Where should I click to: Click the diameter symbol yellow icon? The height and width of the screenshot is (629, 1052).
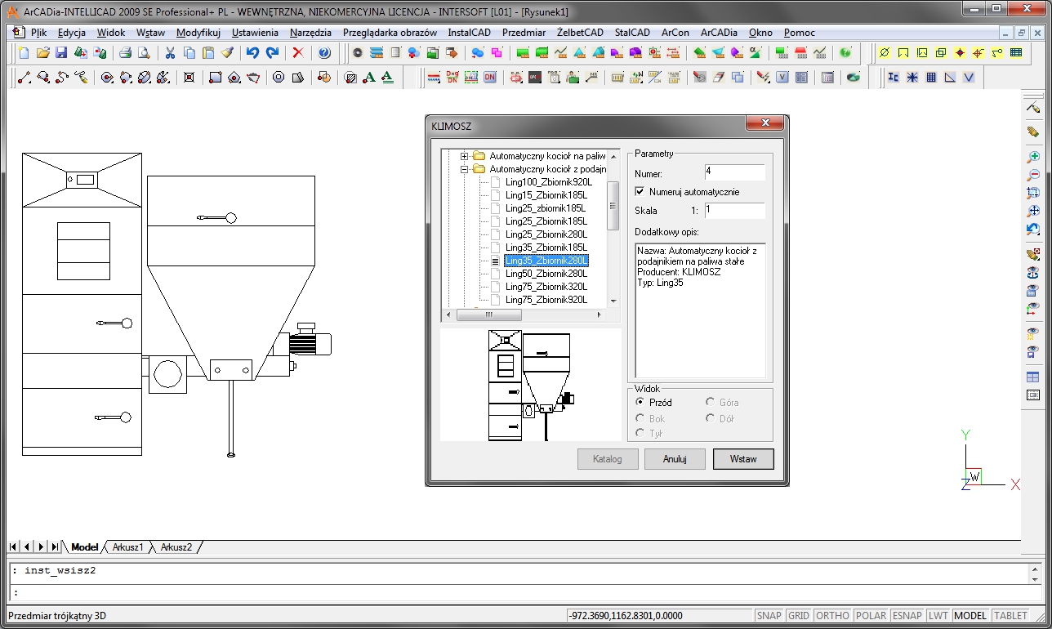coord(885,52)
